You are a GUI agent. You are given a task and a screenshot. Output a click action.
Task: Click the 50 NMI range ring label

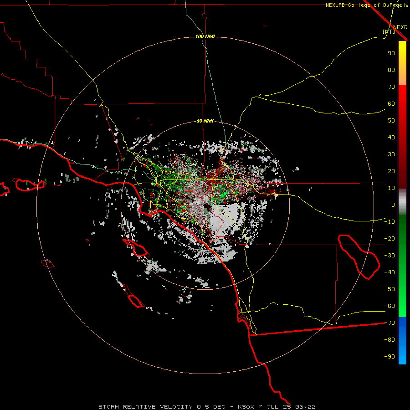pos(205,121)
